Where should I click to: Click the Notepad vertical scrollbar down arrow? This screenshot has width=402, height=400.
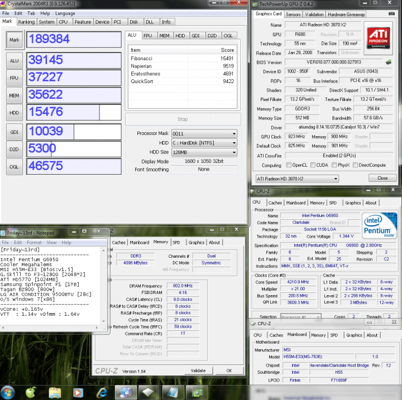click(x=104, y=321)
